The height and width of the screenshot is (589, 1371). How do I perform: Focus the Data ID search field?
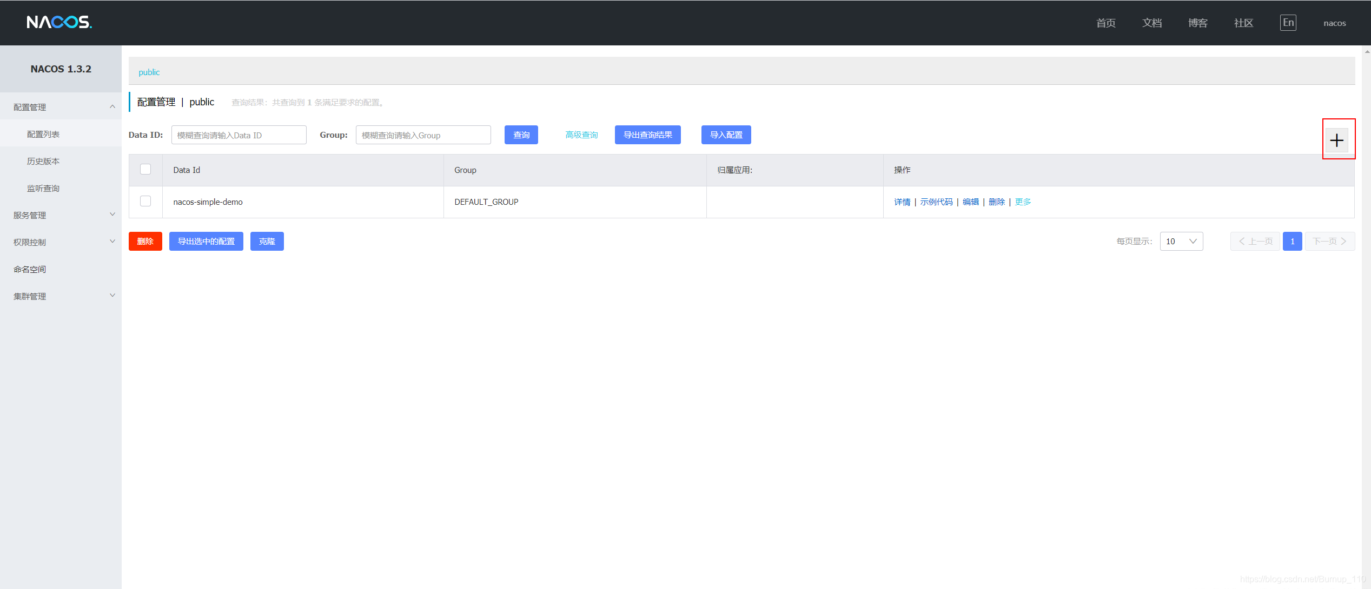[239, 135]
